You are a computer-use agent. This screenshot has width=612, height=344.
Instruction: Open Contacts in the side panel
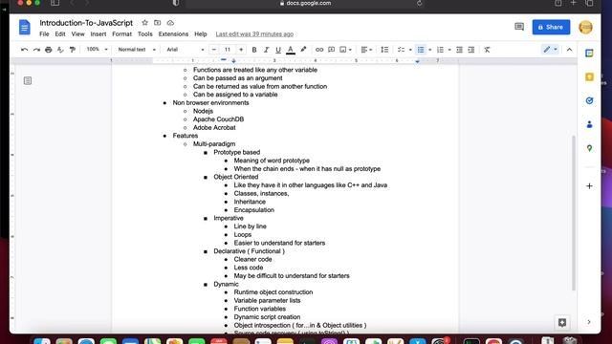[x=589, y=124]
